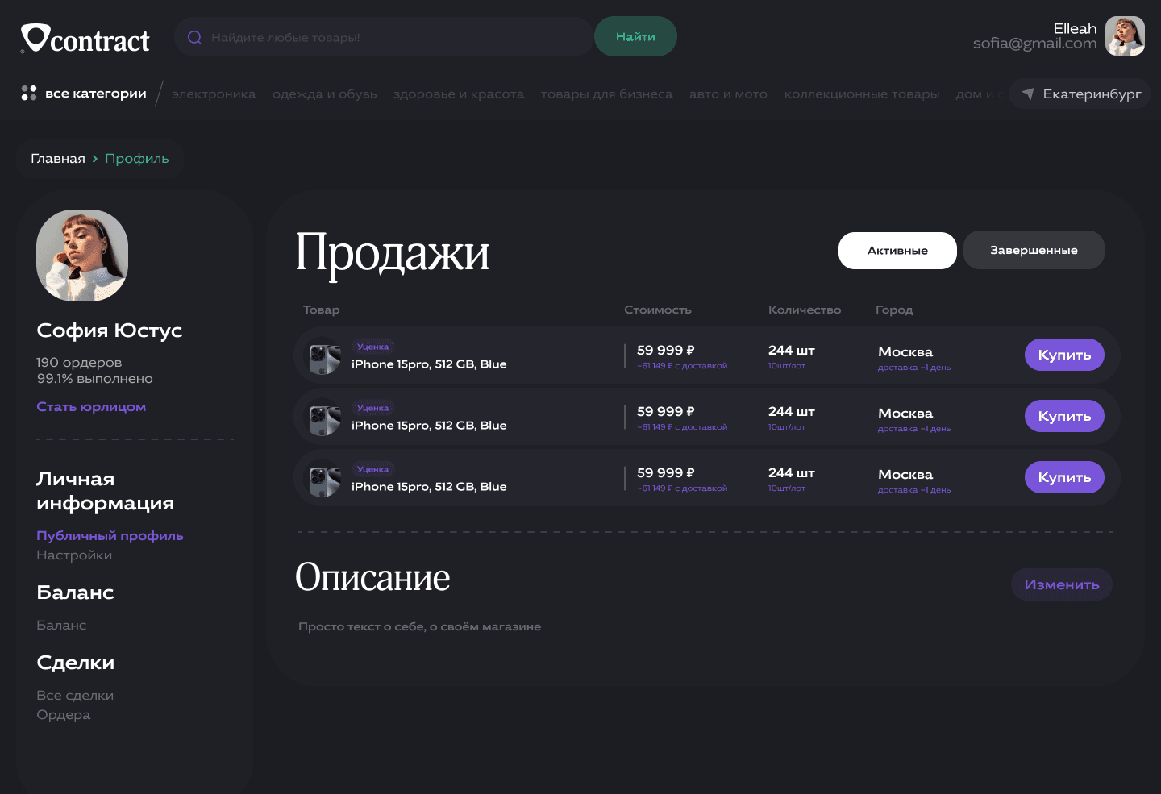Viewport: 1161px width, 794px height.
Task: Open the user avatar in header
Action: [1125, 36]
